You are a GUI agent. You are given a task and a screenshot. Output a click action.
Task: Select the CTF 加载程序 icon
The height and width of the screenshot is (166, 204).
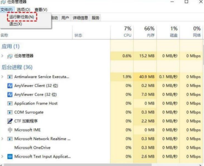(x=10, y=121)
